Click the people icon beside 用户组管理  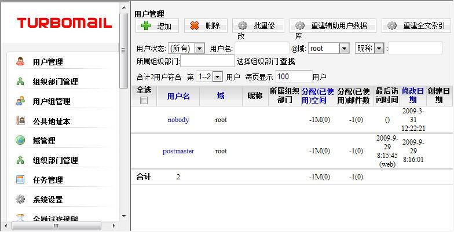tap(20, 101)
